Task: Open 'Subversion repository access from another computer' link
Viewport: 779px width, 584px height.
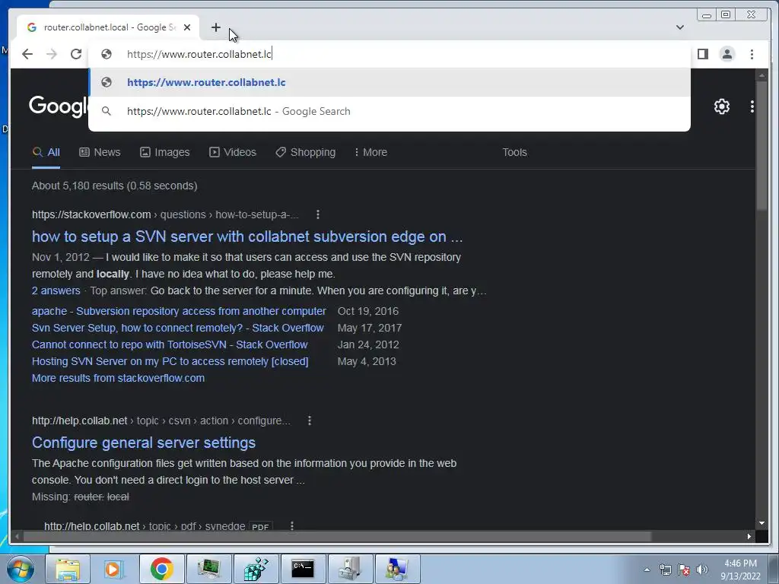Action: [179, 311]
